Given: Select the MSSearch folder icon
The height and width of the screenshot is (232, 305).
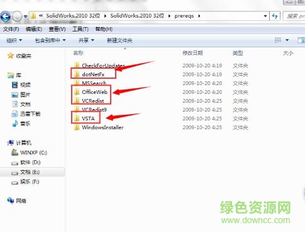Looking at the screenshot, I should 77,83.
